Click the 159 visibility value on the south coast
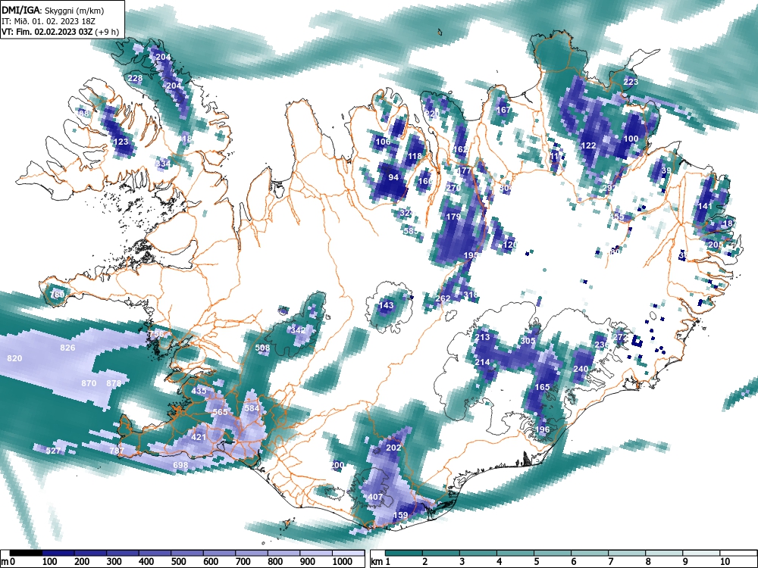The width and height of the screenshot is (758, 568). click(401, 515)
